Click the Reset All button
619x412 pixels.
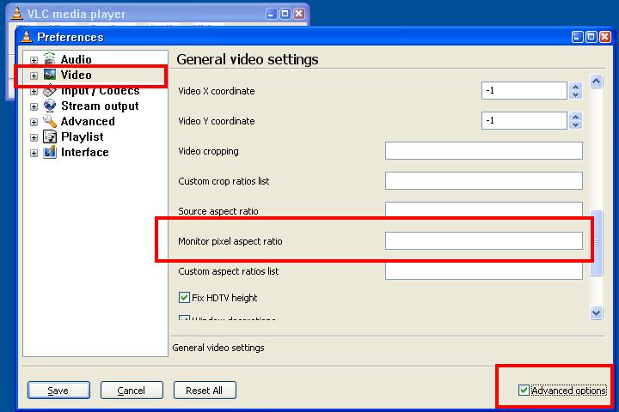tap(205, 391)
